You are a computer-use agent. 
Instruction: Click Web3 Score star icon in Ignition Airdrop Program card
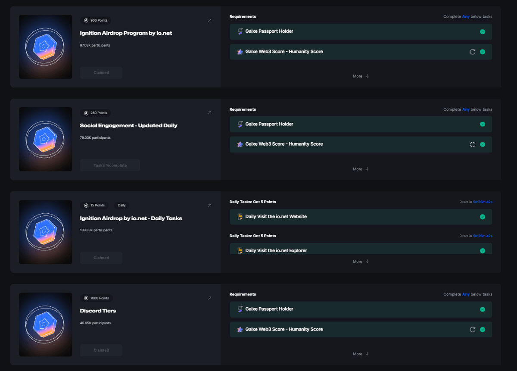point(240,52)
